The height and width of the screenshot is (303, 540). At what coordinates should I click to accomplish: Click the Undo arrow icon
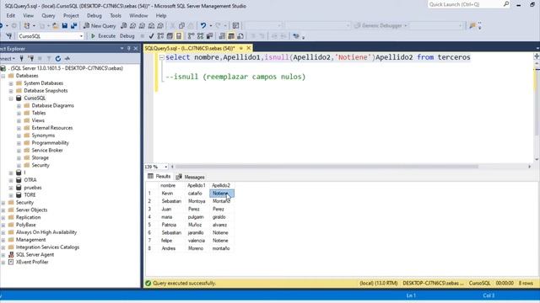coord(203,26)
